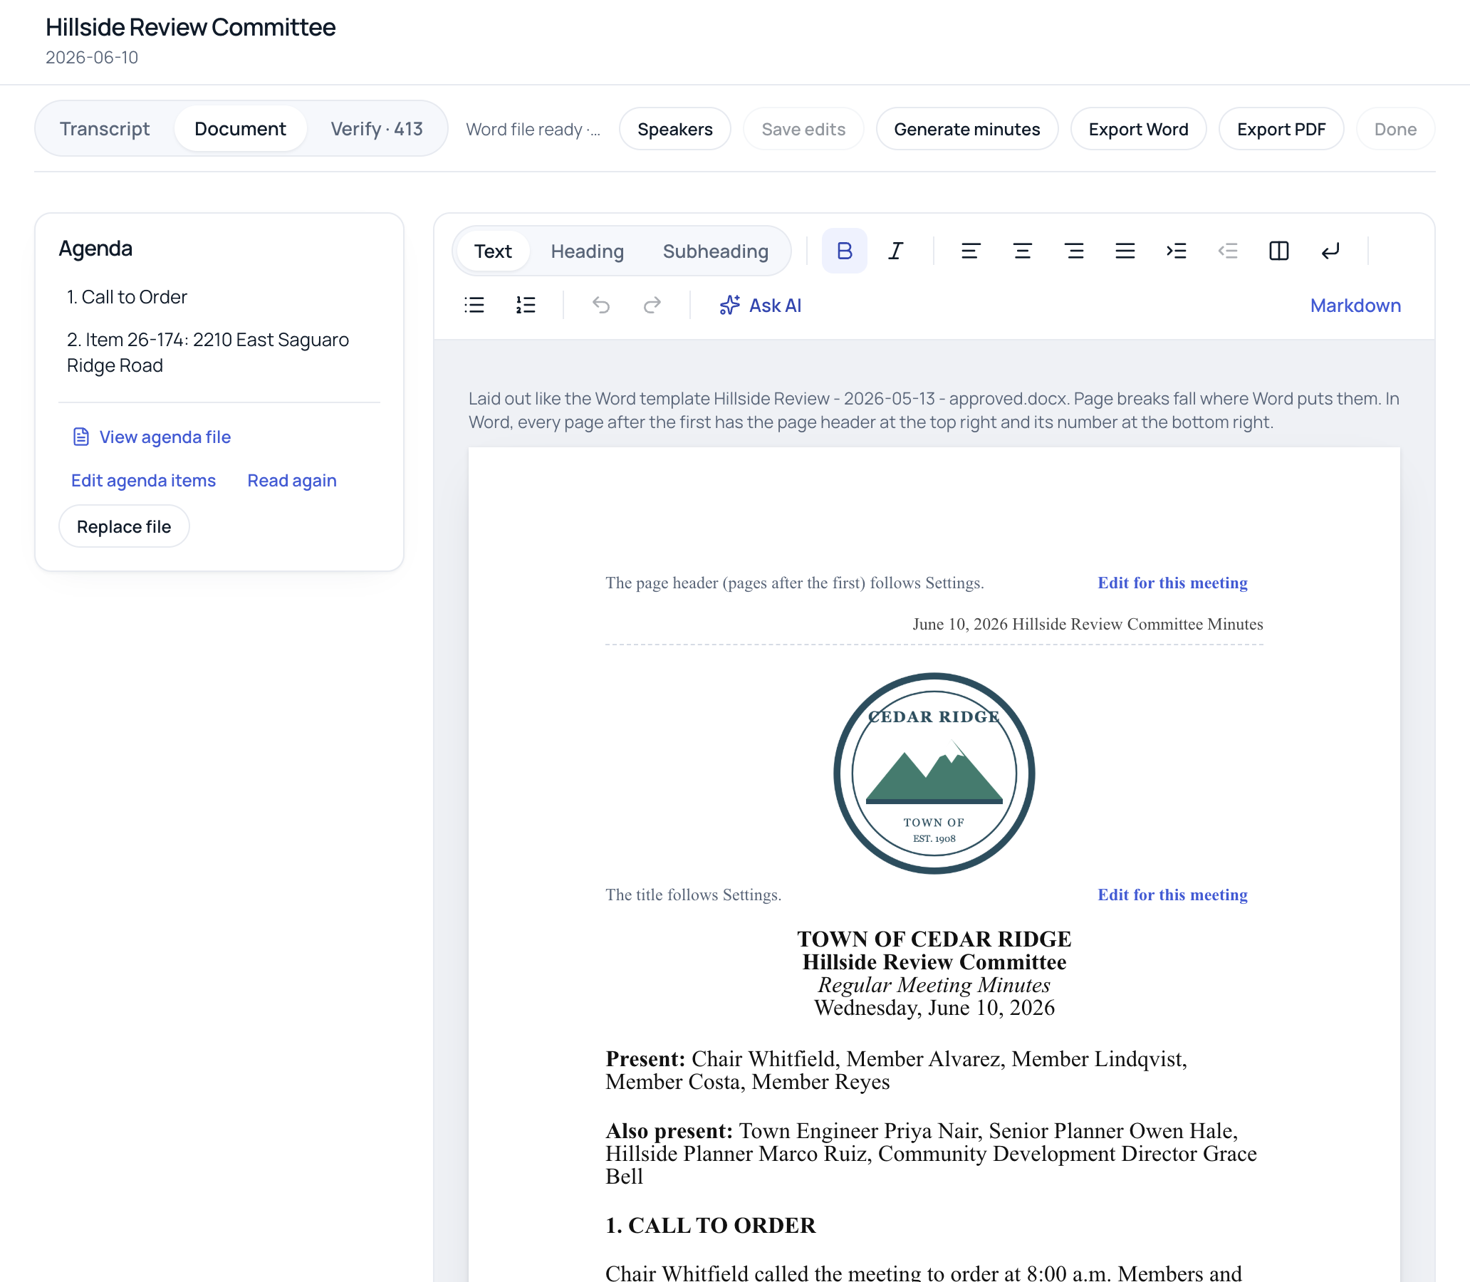Select the Document tab
Viewport: 1470px width, 1282px height.
coord(240,129)
